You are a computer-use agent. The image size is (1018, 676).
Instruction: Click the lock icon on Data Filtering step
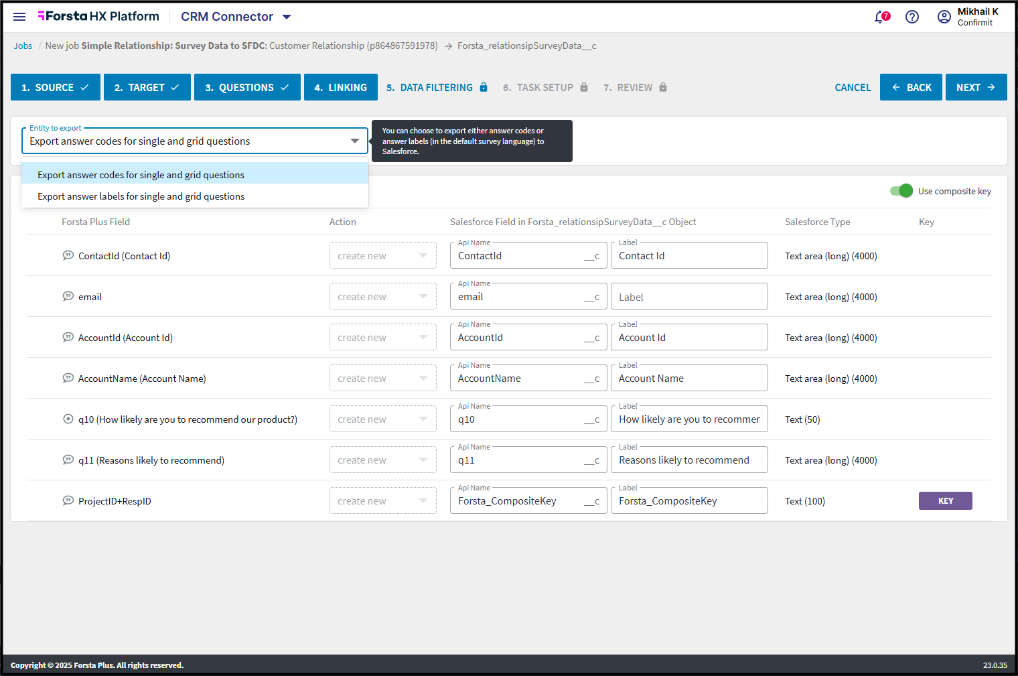pos(484,87)
